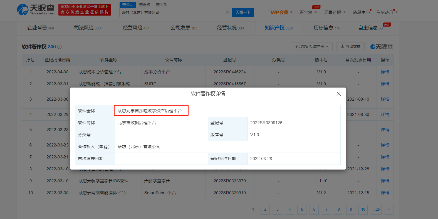Open 详情 for row 6 dated 2022-03-23

(x=385, y=145)
